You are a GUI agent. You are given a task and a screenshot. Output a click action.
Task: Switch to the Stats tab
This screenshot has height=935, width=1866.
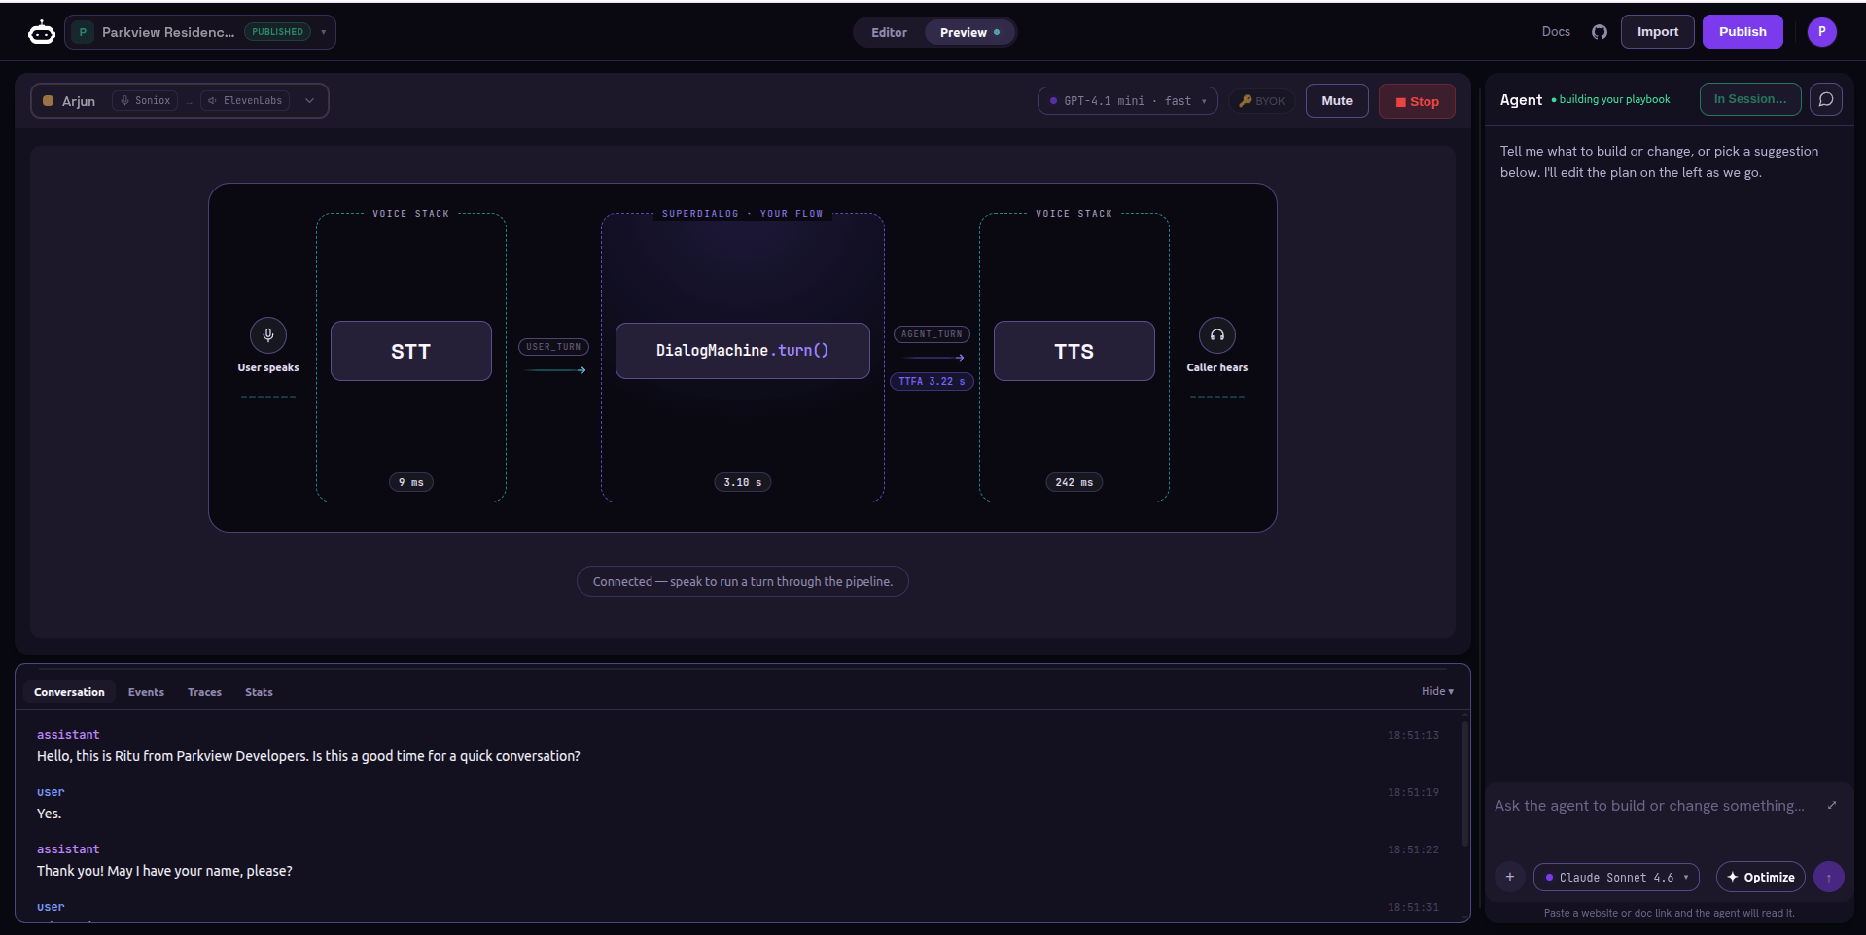[x=259, y=692]
